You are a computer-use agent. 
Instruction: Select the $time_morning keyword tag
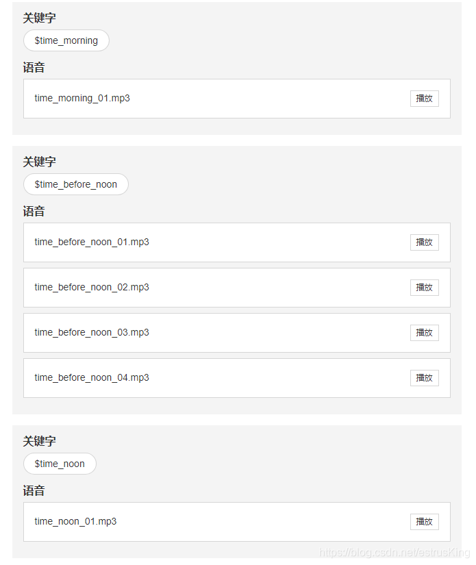pos(66,40)
